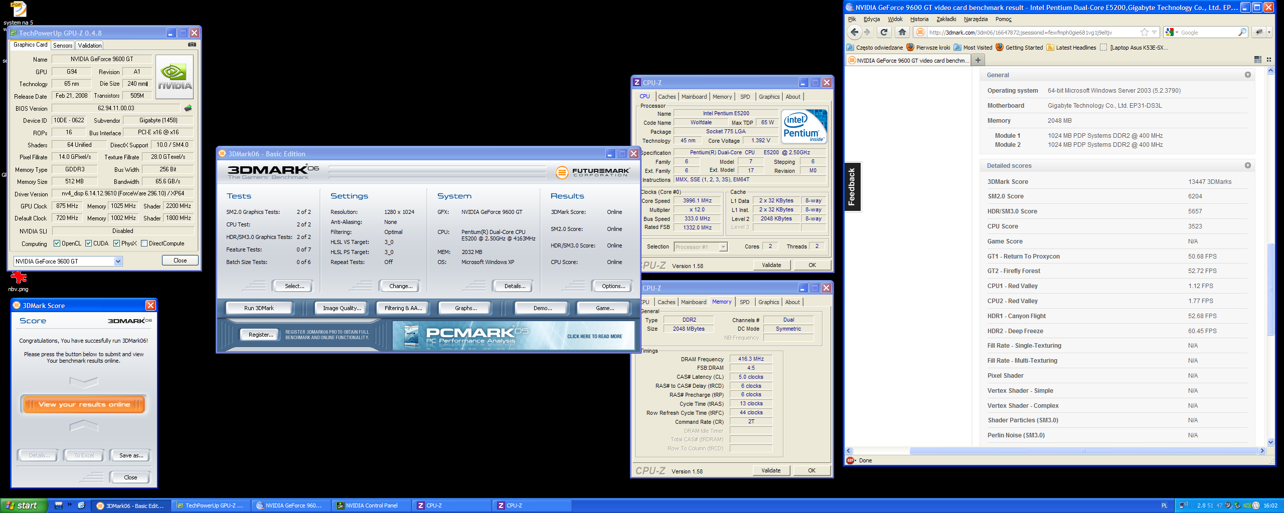1284x513 pixels.
Task: Open the Historia menu in Firefox
Action: (919, 19)
